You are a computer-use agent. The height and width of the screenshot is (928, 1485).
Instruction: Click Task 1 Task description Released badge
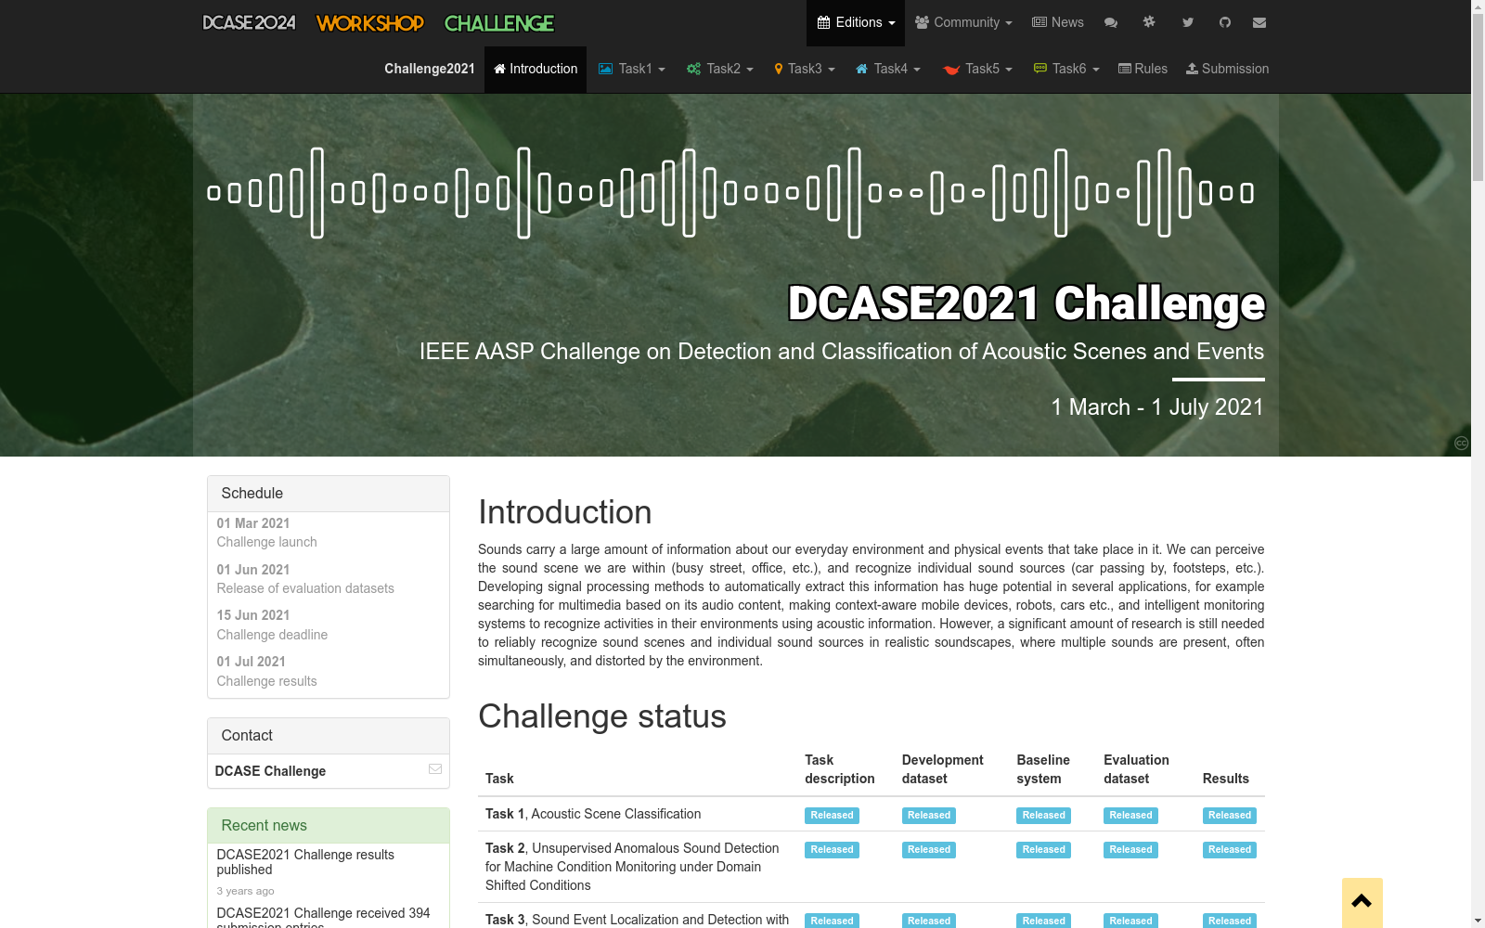pos(832,816)
